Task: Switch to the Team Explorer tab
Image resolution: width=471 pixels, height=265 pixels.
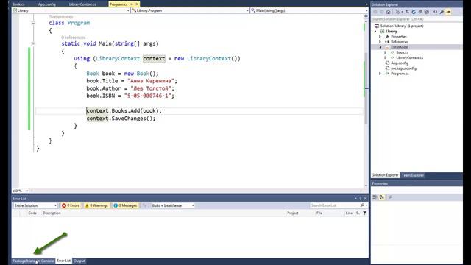Action: click(x=413, y=175)
